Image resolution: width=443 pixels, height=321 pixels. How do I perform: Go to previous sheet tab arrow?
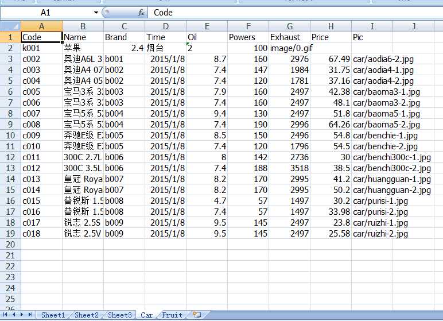tap(14, 315)
